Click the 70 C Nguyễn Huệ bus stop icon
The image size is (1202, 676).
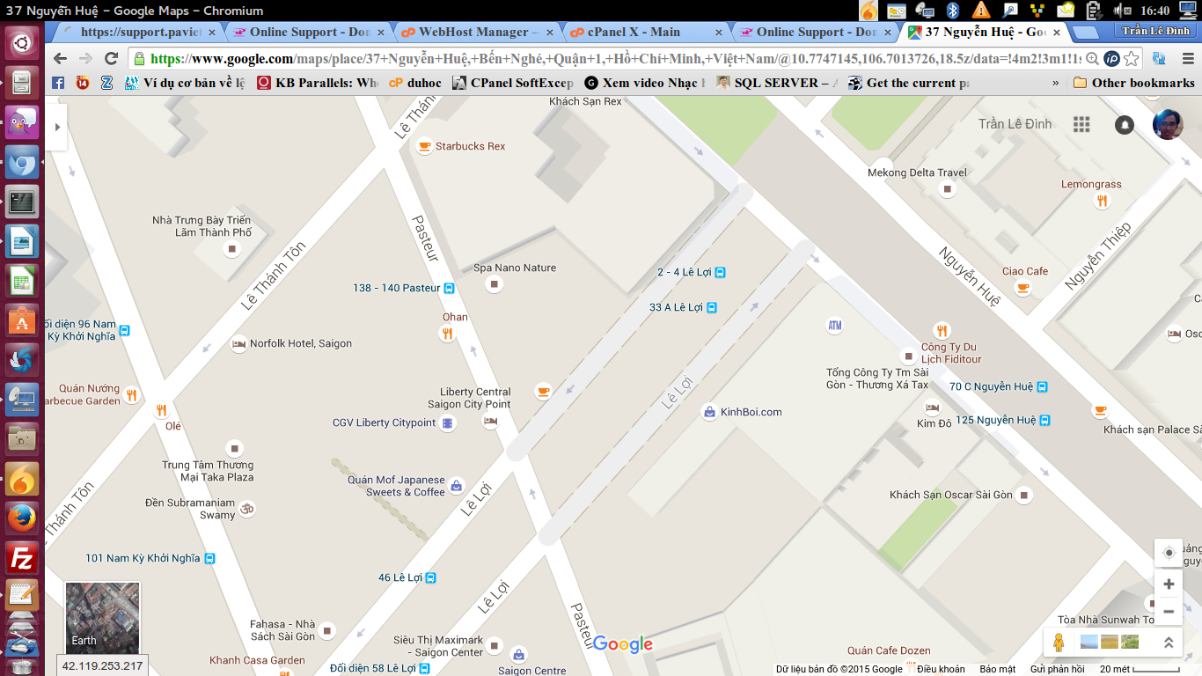click(1042, 386)
